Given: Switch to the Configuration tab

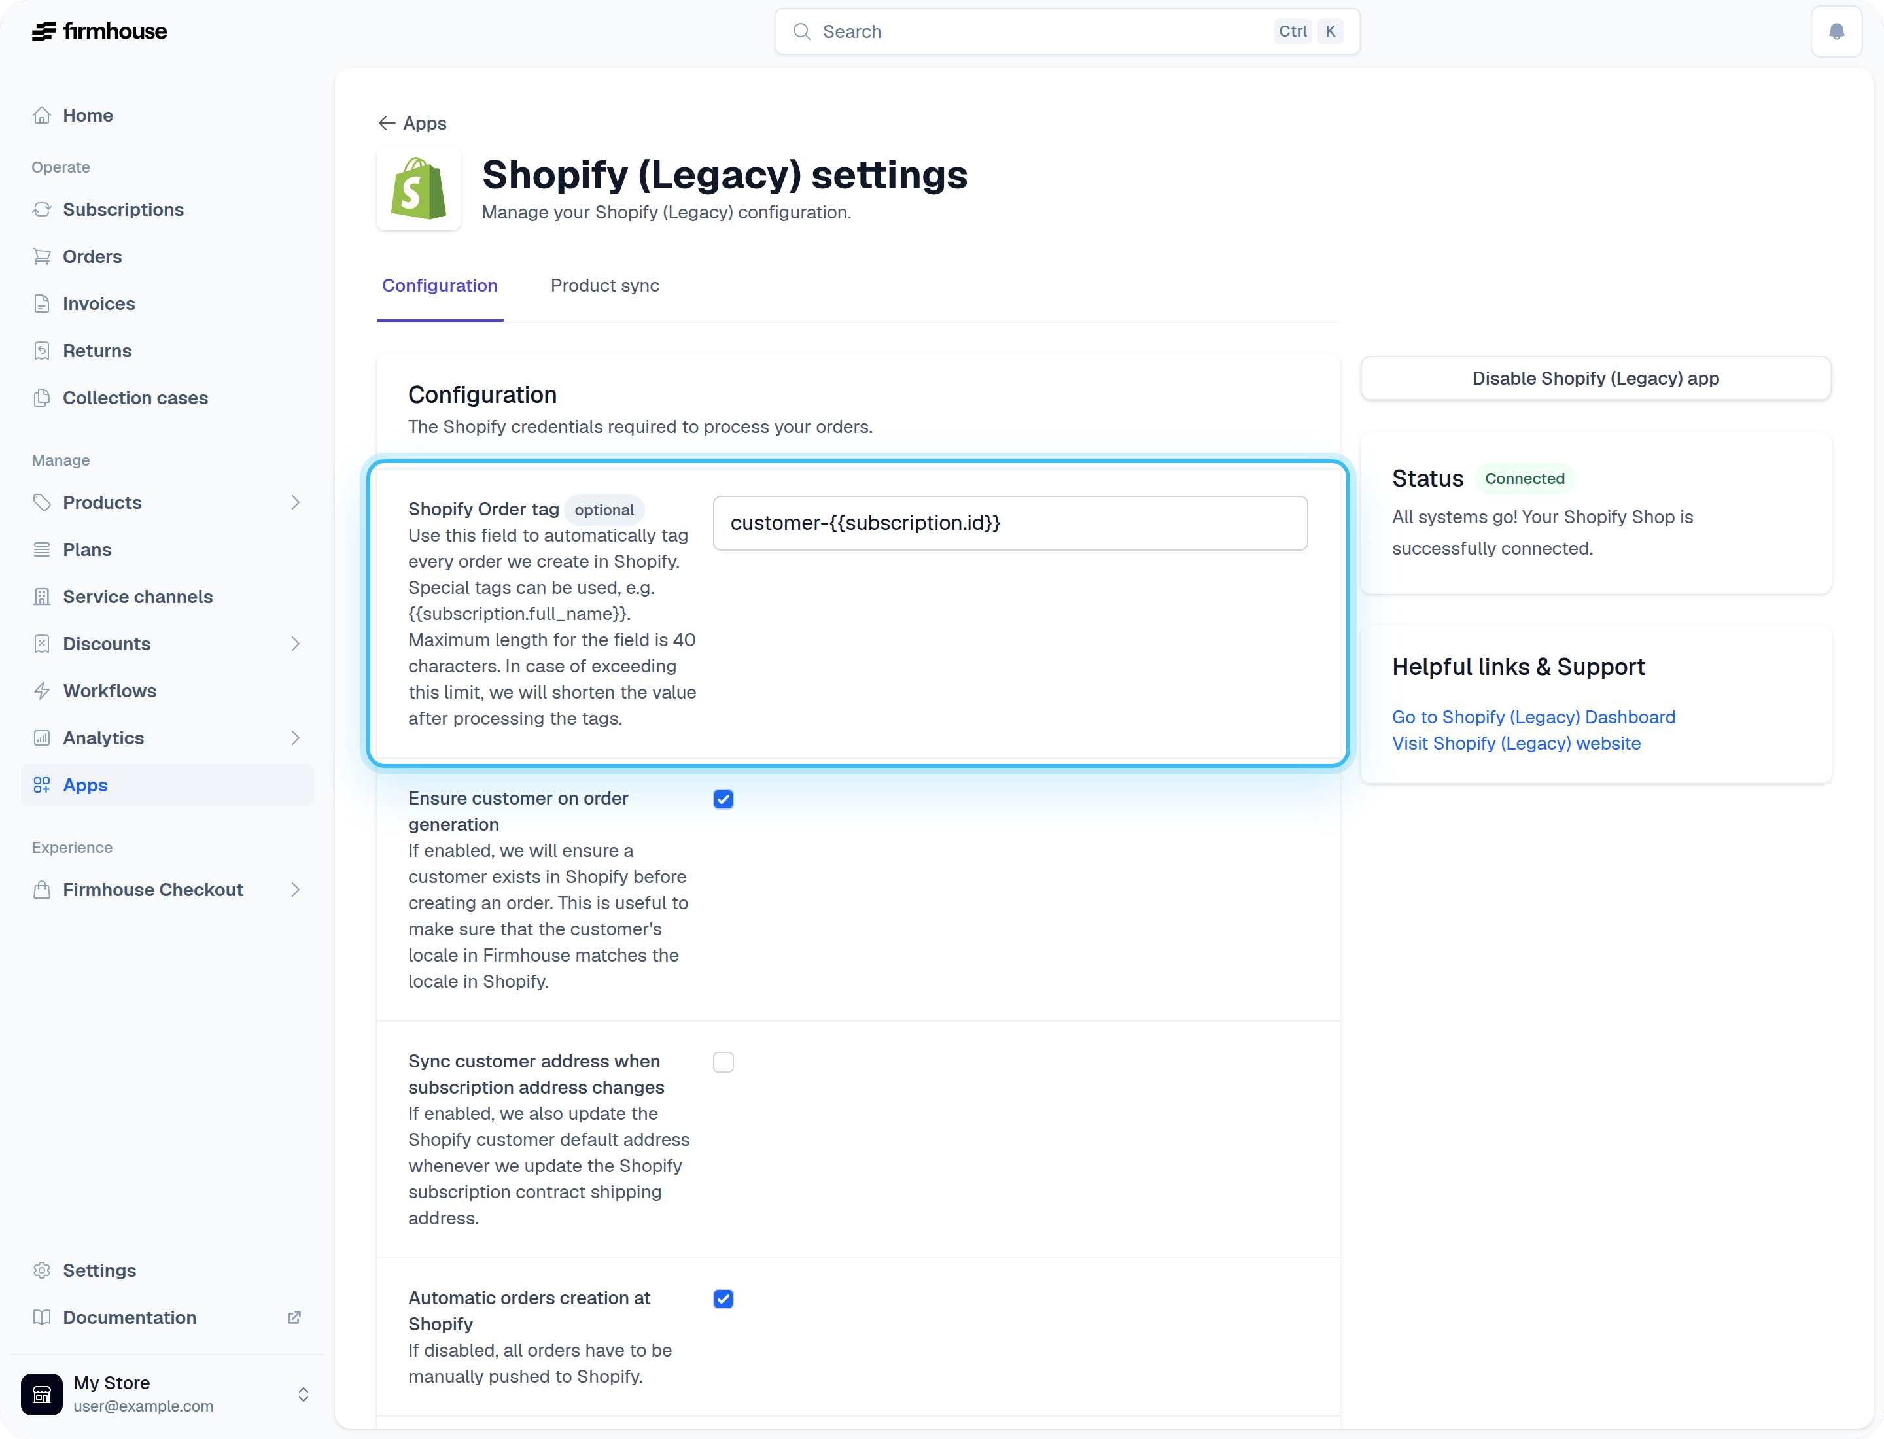Looking at the screenshot, I should click(x=440, y=286).
